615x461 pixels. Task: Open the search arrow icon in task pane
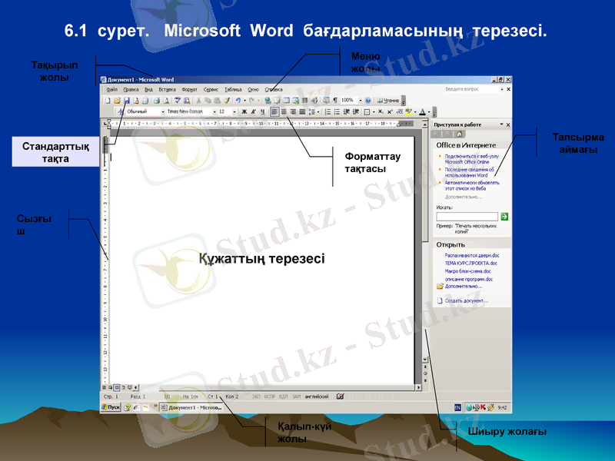tap(505, 216)
